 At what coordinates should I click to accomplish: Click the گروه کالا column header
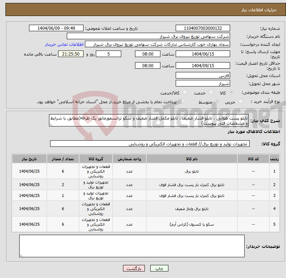pyautogui.click(x=96, y=159)
